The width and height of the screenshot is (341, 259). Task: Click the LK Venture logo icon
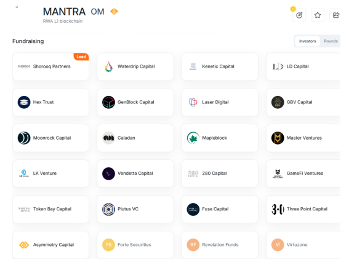tap(24, 173)
